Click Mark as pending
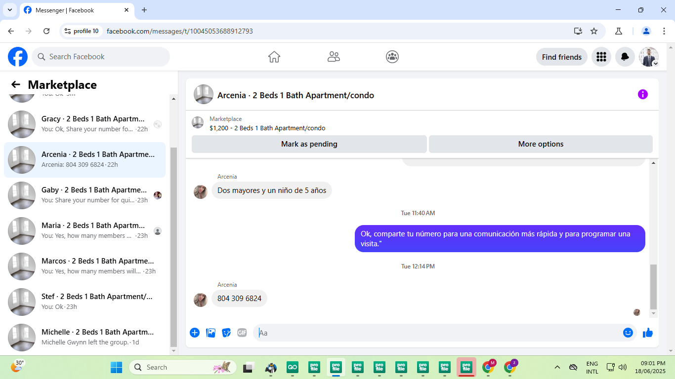 tap(309, 144)
